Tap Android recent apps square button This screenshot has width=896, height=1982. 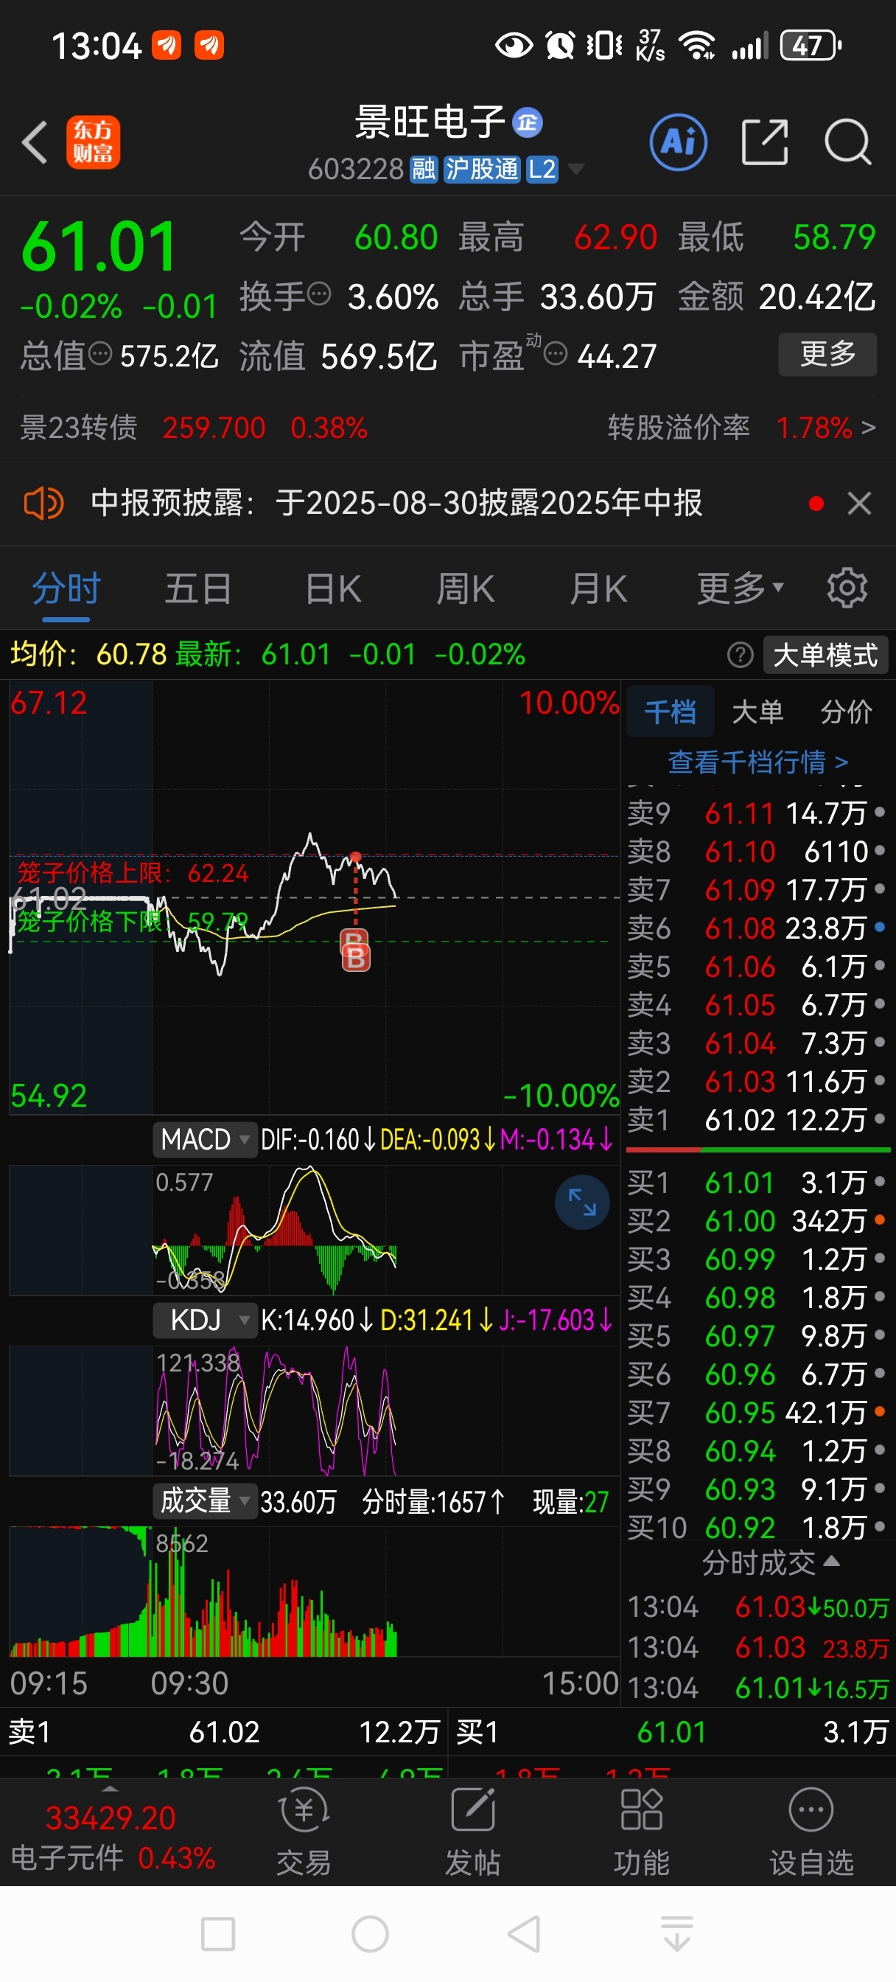pos(217,1933)
